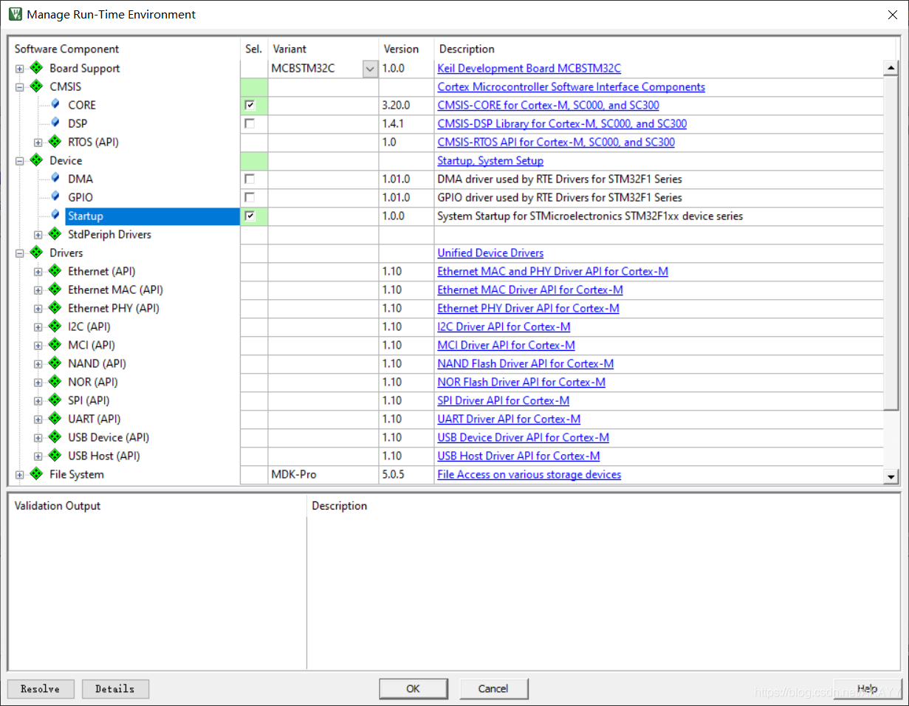Expand the File System tree node
This screenshot has height=706, width=909.
pos(20,475)
